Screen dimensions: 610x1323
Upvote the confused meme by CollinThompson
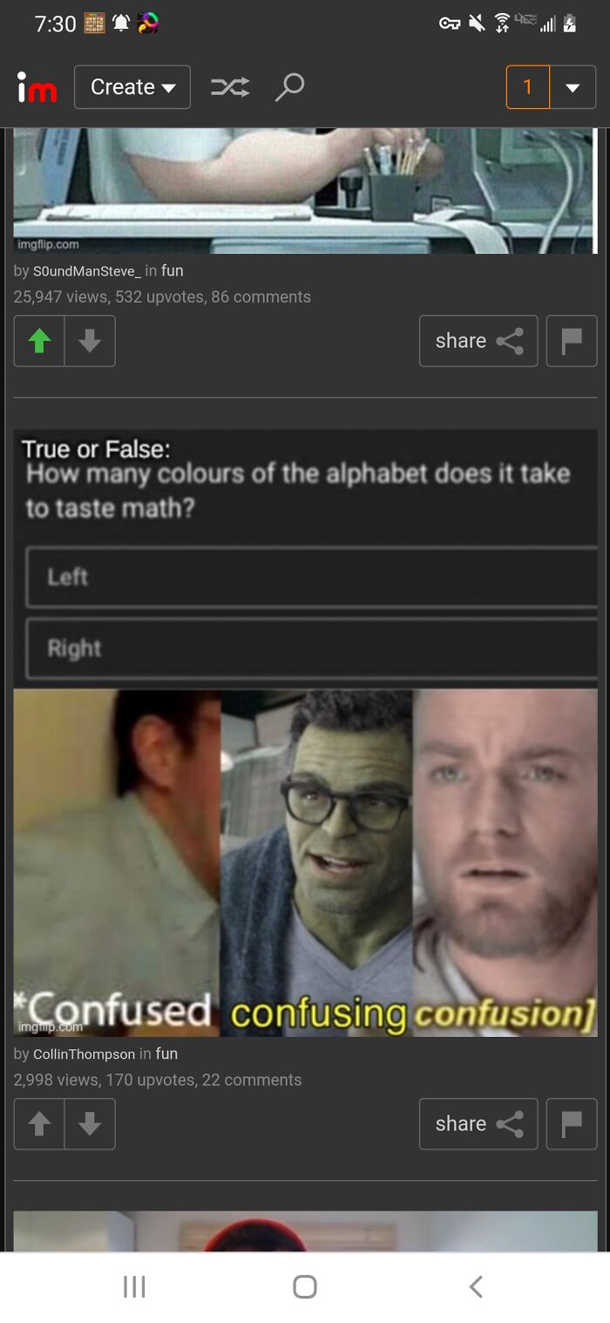[x=39, y=1124]
